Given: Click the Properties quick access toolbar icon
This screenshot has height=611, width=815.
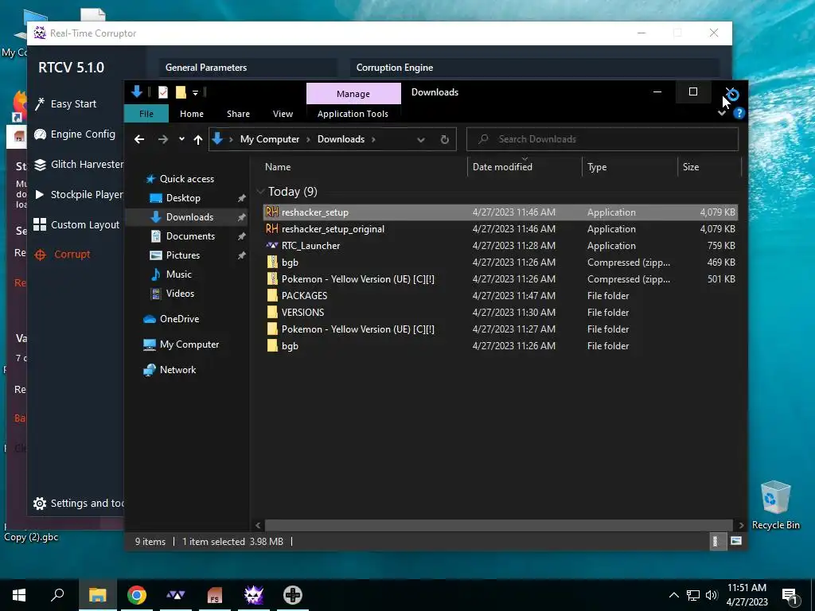Looking at the screenshot, I should point(163,92).
